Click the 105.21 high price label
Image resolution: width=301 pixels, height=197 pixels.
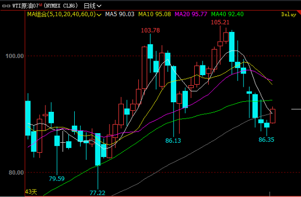tap(220, 22)
